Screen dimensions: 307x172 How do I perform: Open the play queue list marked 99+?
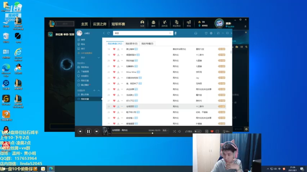coord(226,131)
